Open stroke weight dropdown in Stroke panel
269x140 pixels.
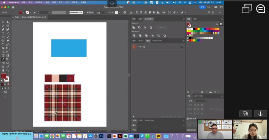click(x=207, y=101)
